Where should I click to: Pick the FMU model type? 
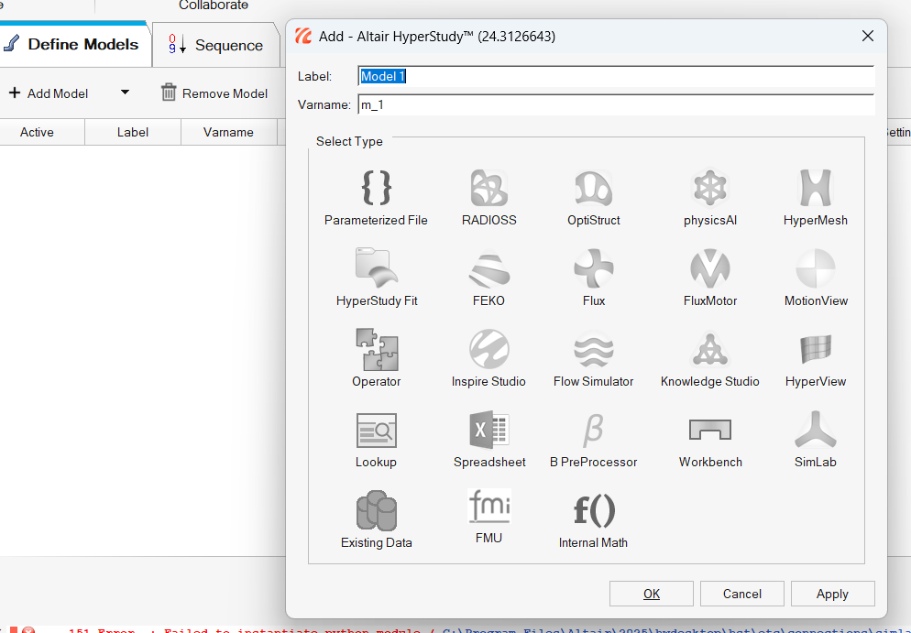point(488,517)
